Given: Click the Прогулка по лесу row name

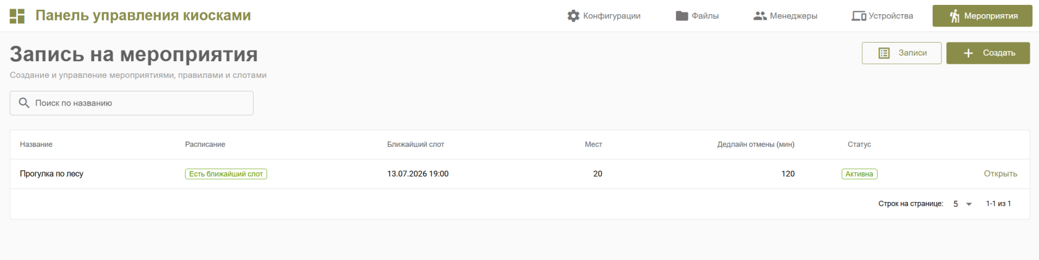Looking at the screenshot, I should coord(51,174).
